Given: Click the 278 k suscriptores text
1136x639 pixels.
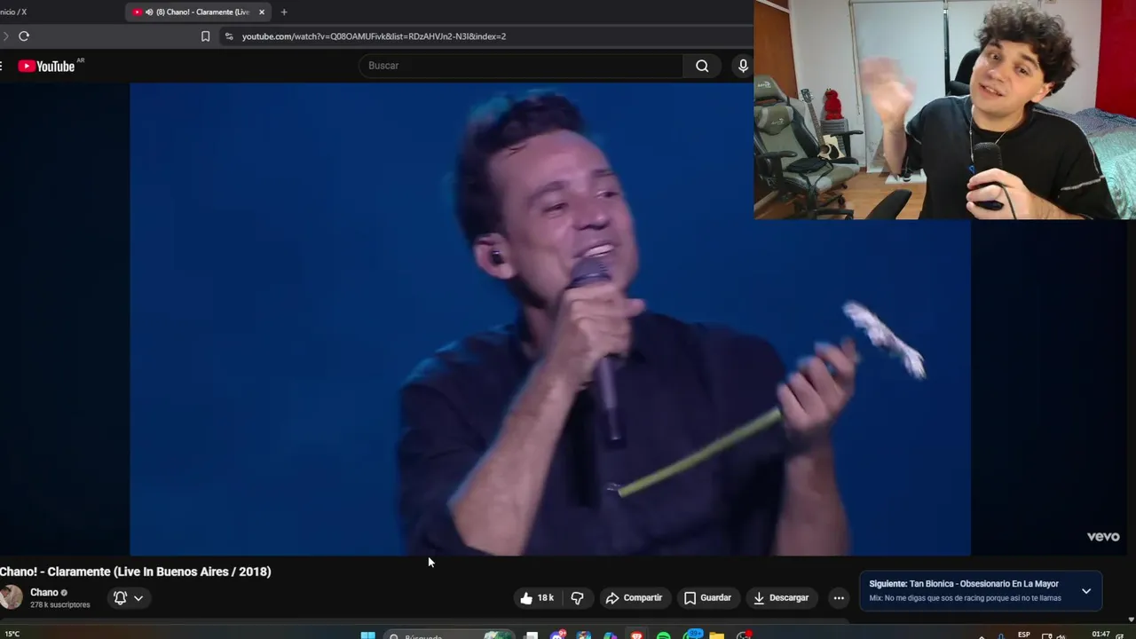Looking at the screenshot, I should 60,605.
